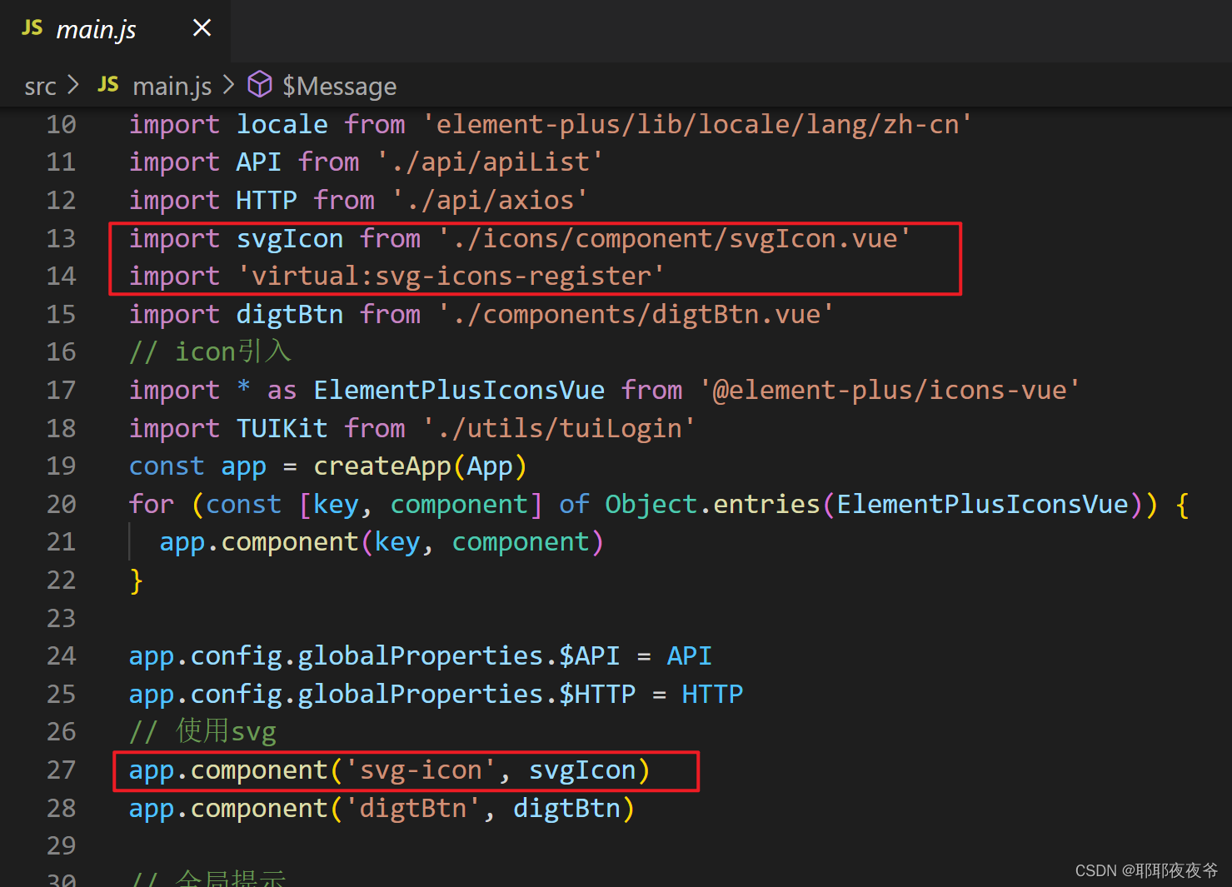Click TUIKit identifier on line 18
The height and width of the screenshot is (887, 1232).
pyautogui.click(x=282, y=429)
